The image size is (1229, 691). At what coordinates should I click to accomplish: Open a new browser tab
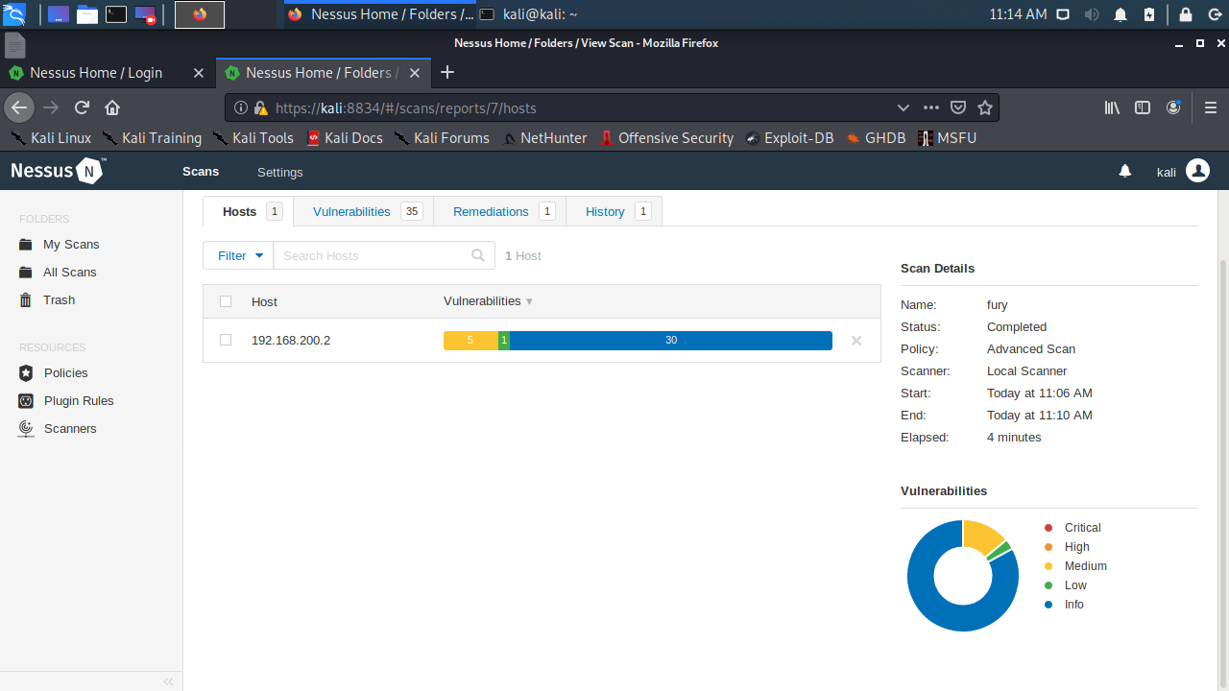pos(447,72)
